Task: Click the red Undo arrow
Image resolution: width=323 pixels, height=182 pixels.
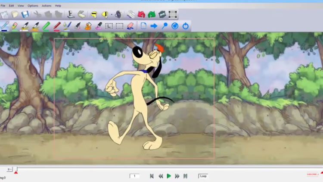Action: pos(141,15)
